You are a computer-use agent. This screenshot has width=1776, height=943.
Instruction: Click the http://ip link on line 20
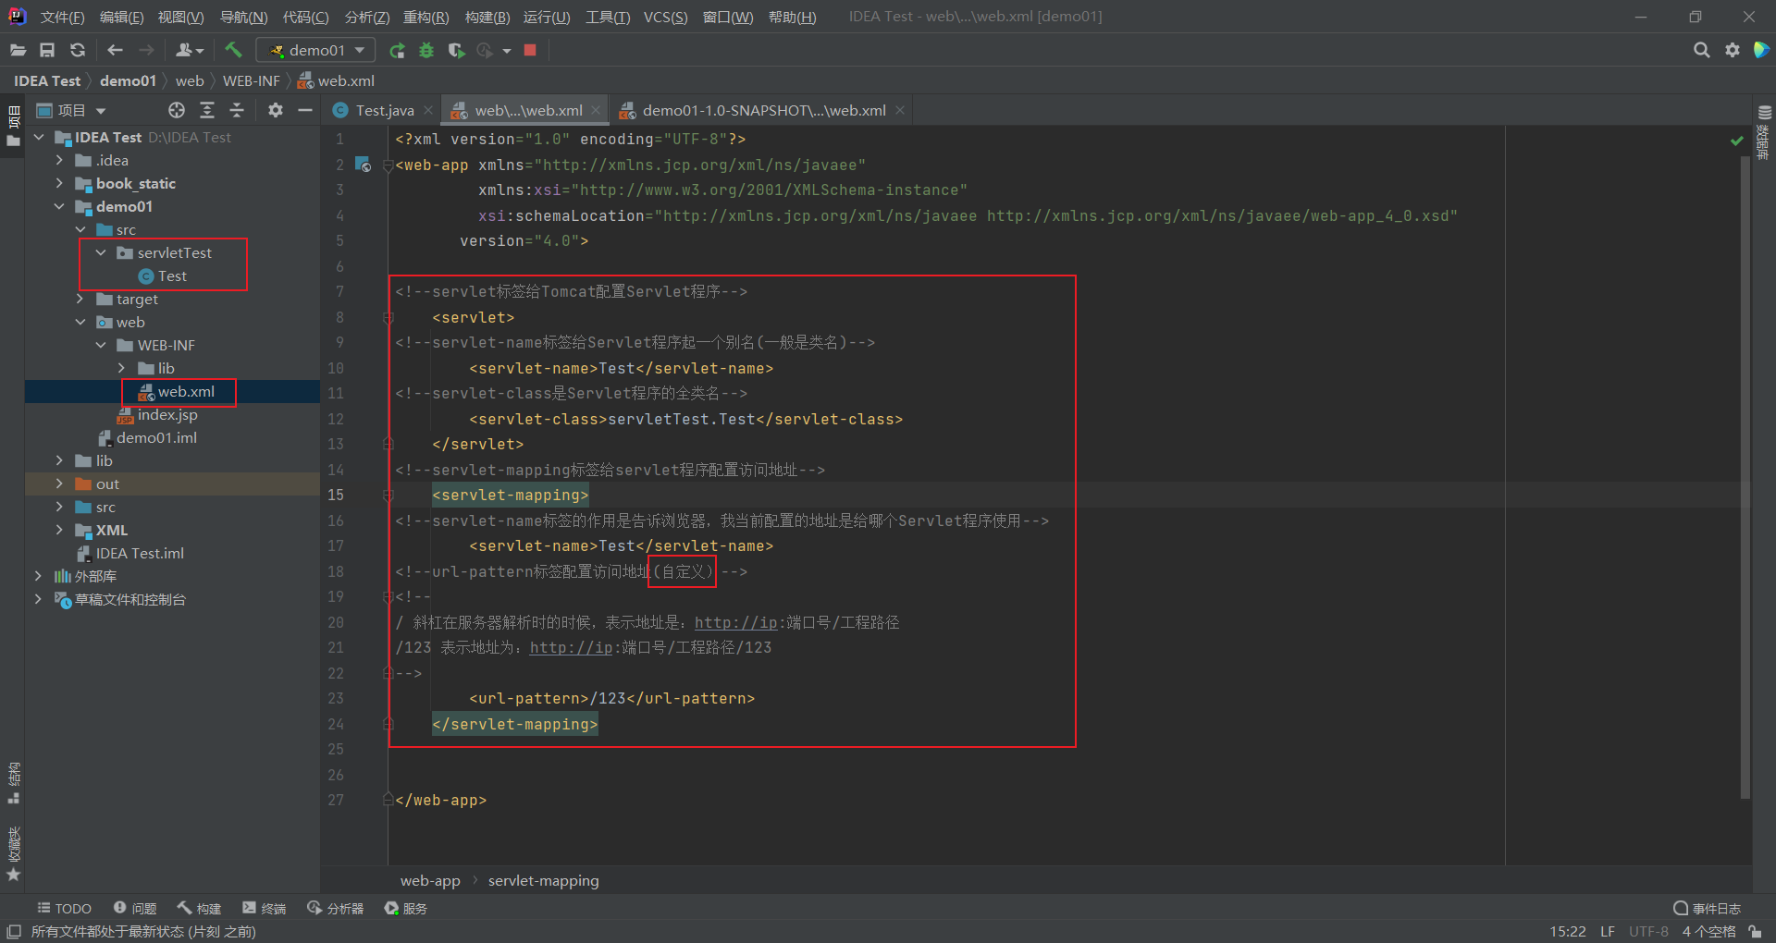point(735,622)
